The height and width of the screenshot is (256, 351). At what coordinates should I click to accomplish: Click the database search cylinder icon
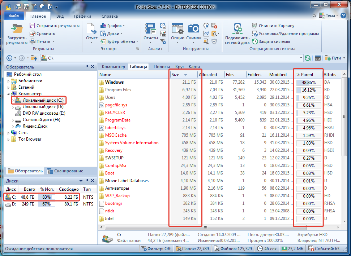(x=214, y=34)
